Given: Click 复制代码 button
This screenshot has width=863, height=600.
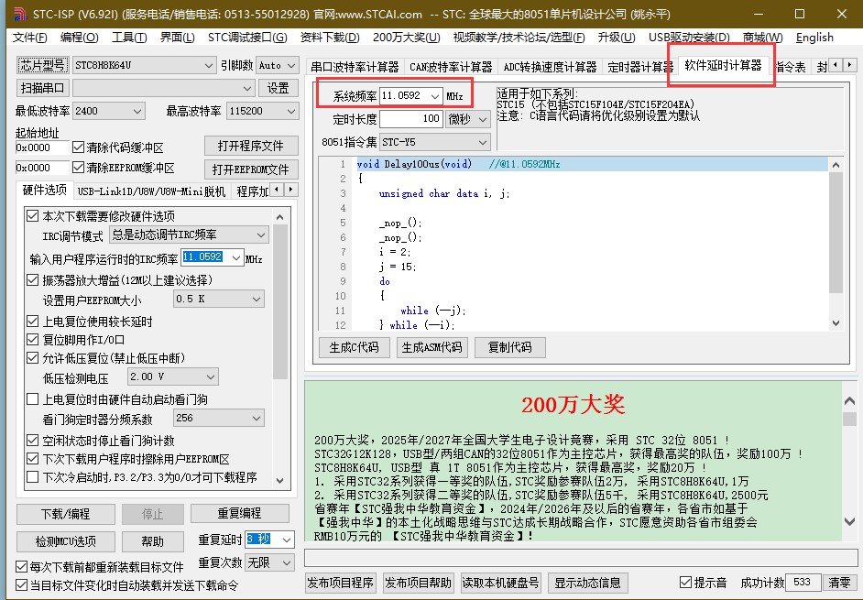Looking at the screenshot, I should click(509, 347).
